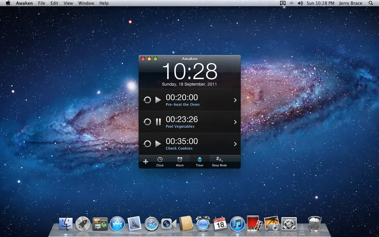Open details for Pre-heat the Oven timer

235,100
